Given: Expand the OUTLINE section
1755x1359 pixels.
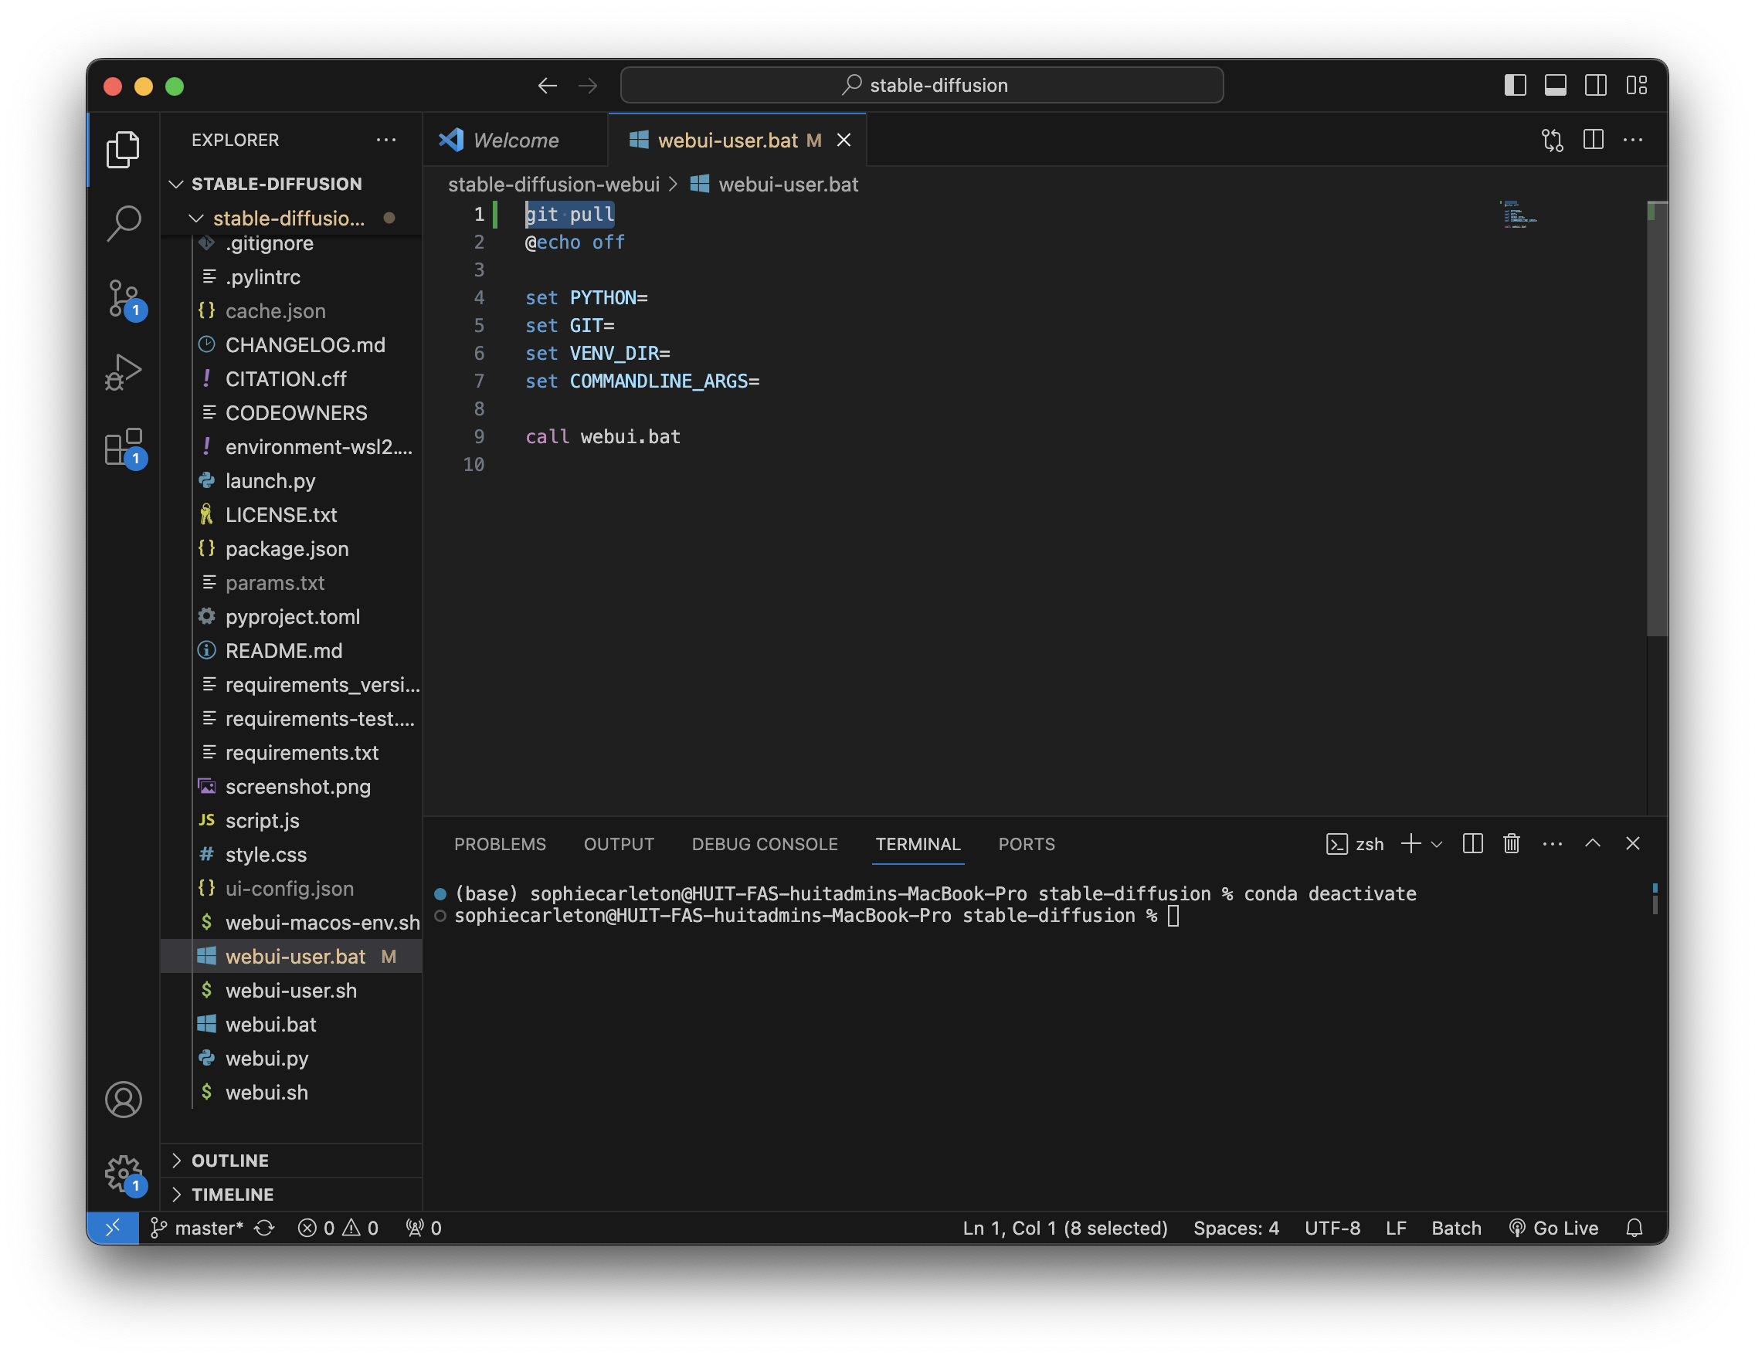Looking at the screenshot, I should tap(230, 1161).
